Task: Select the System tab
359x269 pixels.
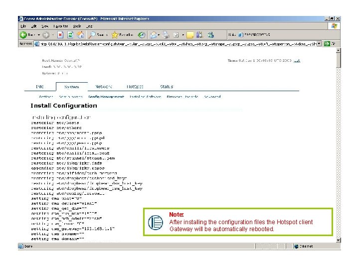Action: [x=72, y=87]
